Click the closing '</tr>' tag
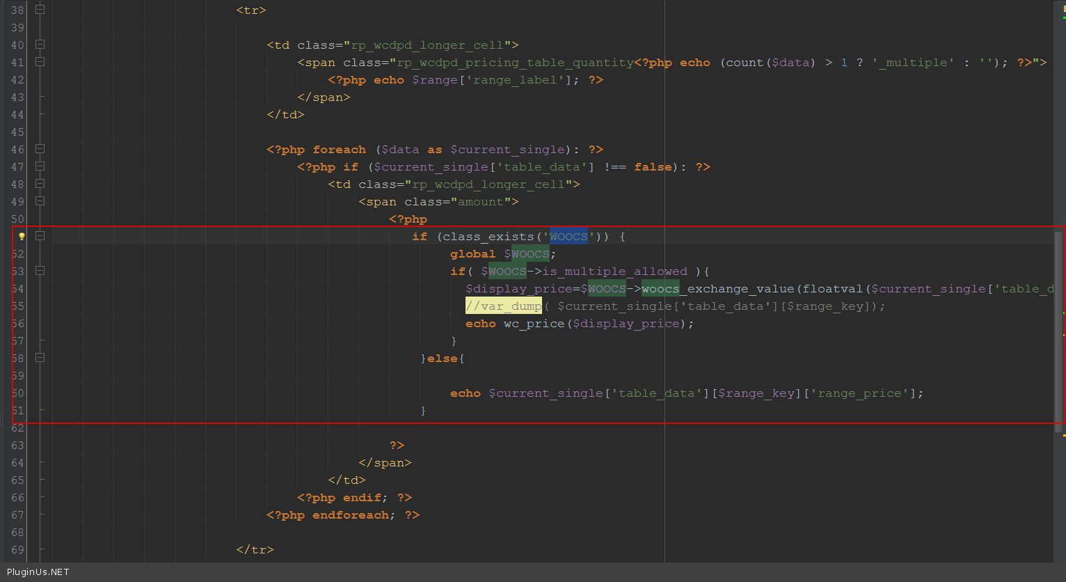Viewport: 1066px width, 582px height. click(255, 550)
